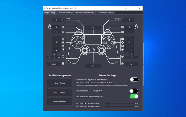This screenshot has height=117, width=186.
Task: Open the Advanced mappings tab
Action: 65,13
